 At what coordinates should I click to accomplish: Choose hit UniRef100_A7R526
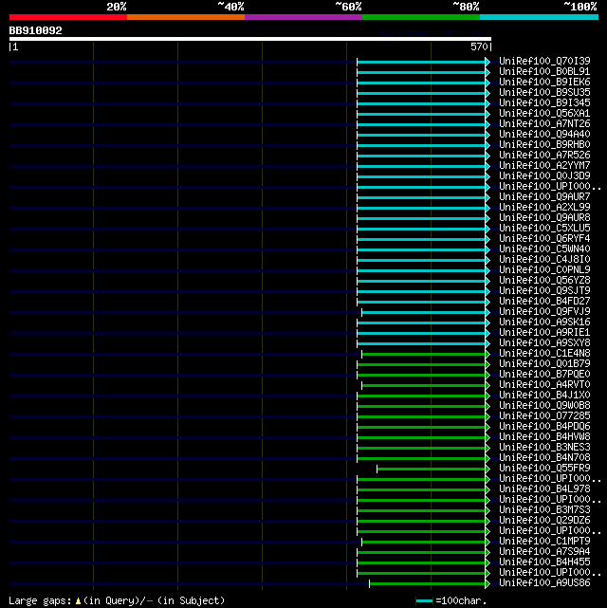pos(544,155)
